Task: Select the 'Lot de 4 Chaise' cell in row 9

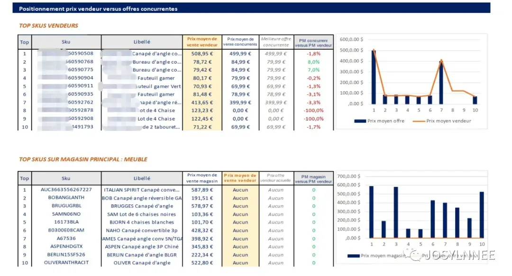Action: [x=156, y=119]
